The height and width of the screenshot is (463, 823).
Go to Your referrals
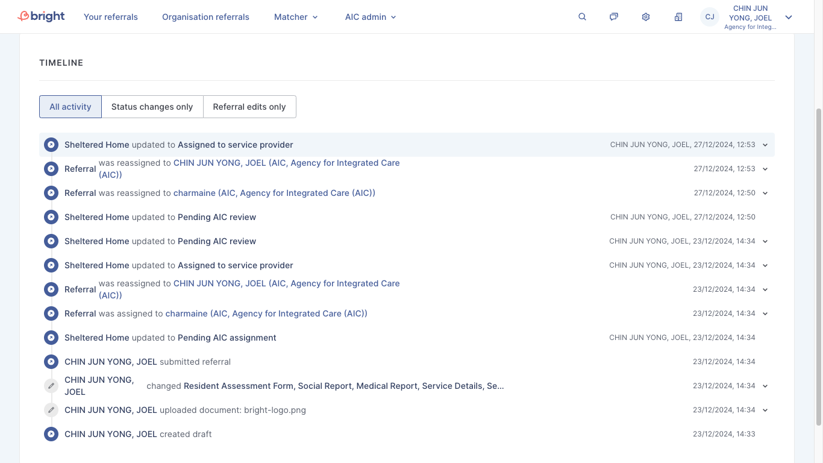(111, 17)
